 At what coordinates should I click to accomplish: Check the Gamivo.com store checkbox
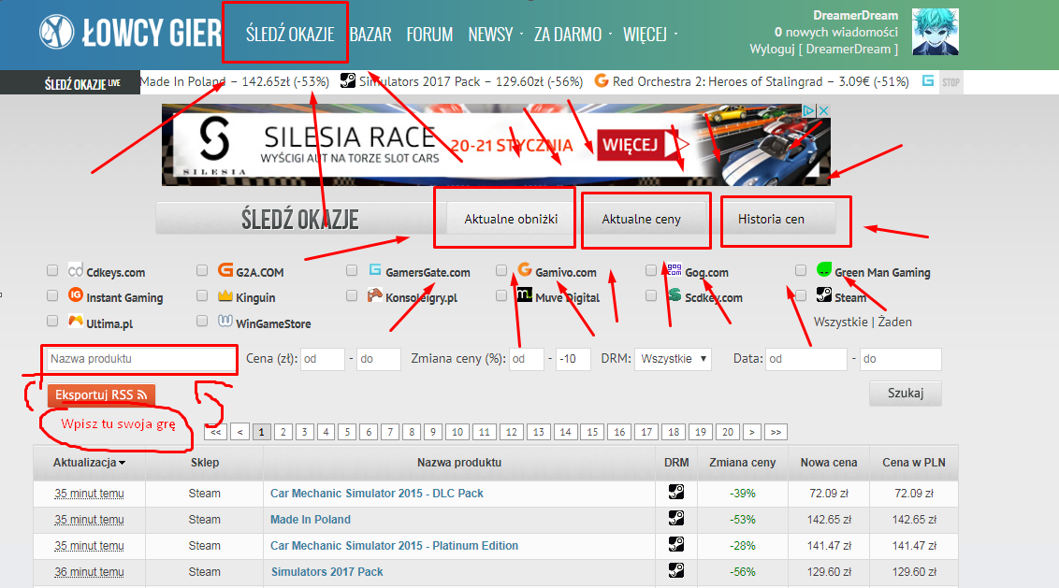(x=501, y=271)
